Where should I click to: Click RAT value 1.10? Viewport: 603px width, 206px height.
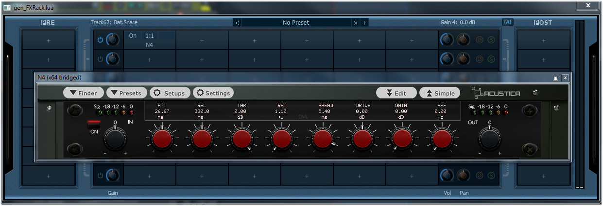pos(282,111)
